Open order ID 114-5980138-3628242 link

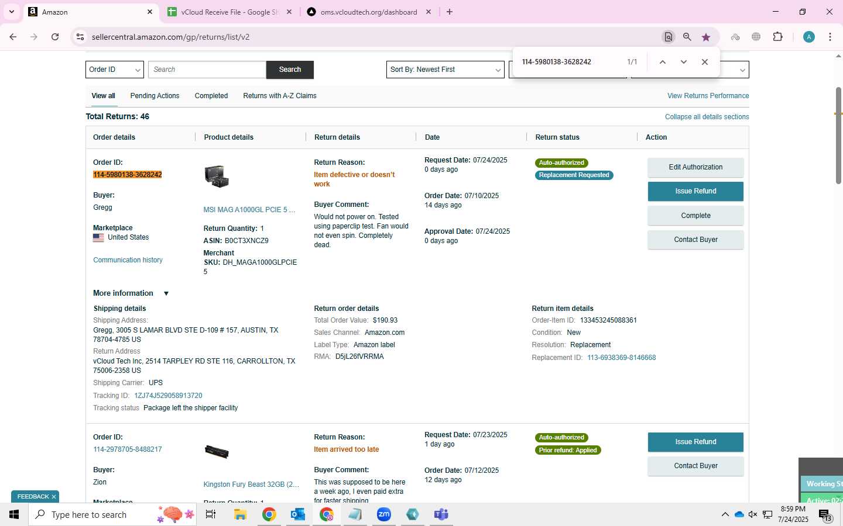[128, 175]
